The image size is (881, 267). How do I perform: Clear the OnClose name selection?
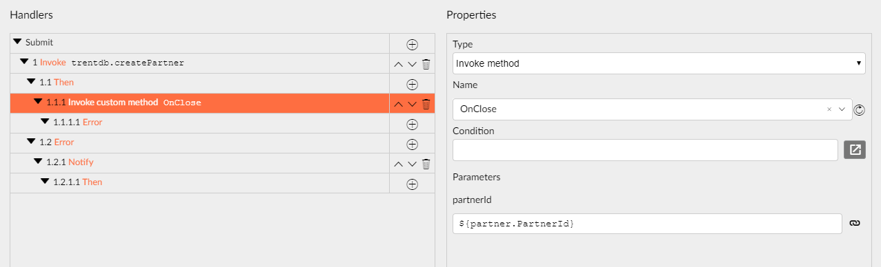[x=829, y=109]
